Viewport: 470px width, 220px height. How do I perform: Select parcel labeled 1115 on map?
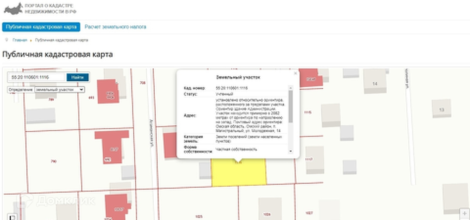coord(308,112)
